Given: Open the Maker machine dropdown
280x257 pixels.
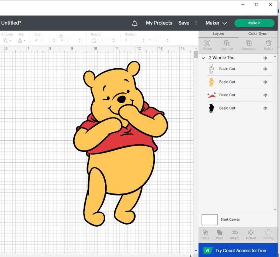Looking at the screenshot, I should click(x=216, y=23).
